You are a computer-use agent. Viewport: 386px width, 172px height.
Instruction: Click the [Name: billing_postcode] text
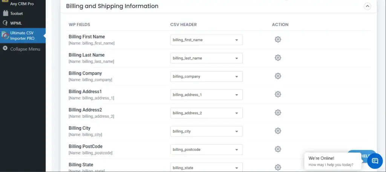coord(90,153)
